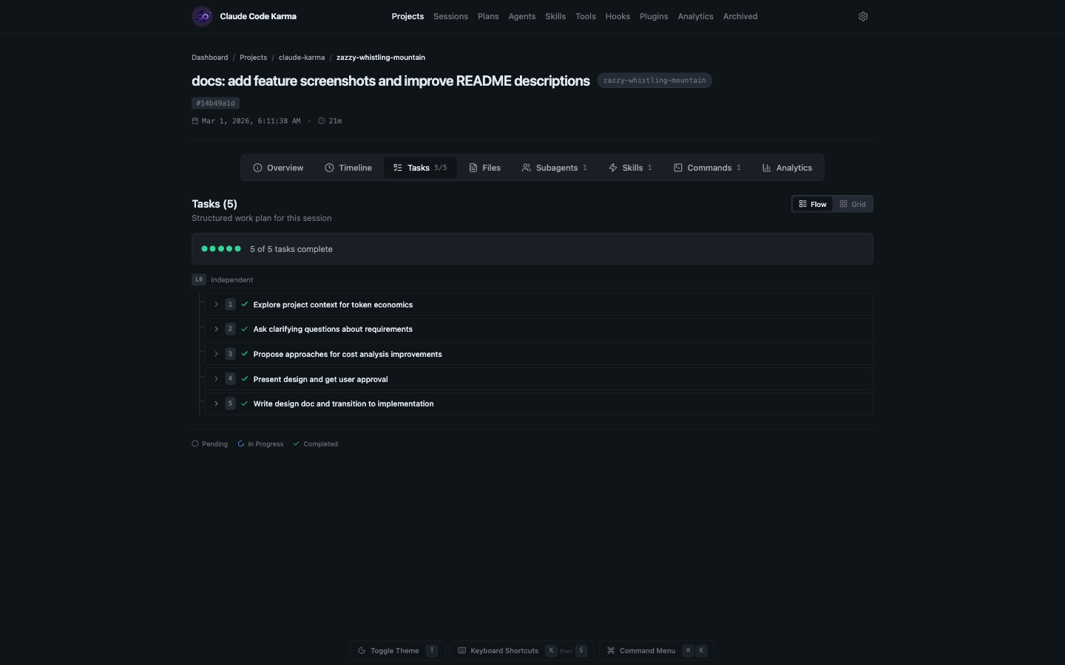Click the Command Menu command icon
The width and height of the screenshot is (1065, 665).
tap(611, 651)
